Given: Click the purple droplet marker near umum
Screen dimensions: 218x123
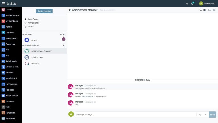Looking at the screenshot, I should [64, 39].
